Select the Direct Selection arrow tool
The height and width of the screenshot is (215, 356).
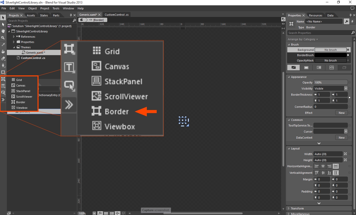[x=3, y=25]
